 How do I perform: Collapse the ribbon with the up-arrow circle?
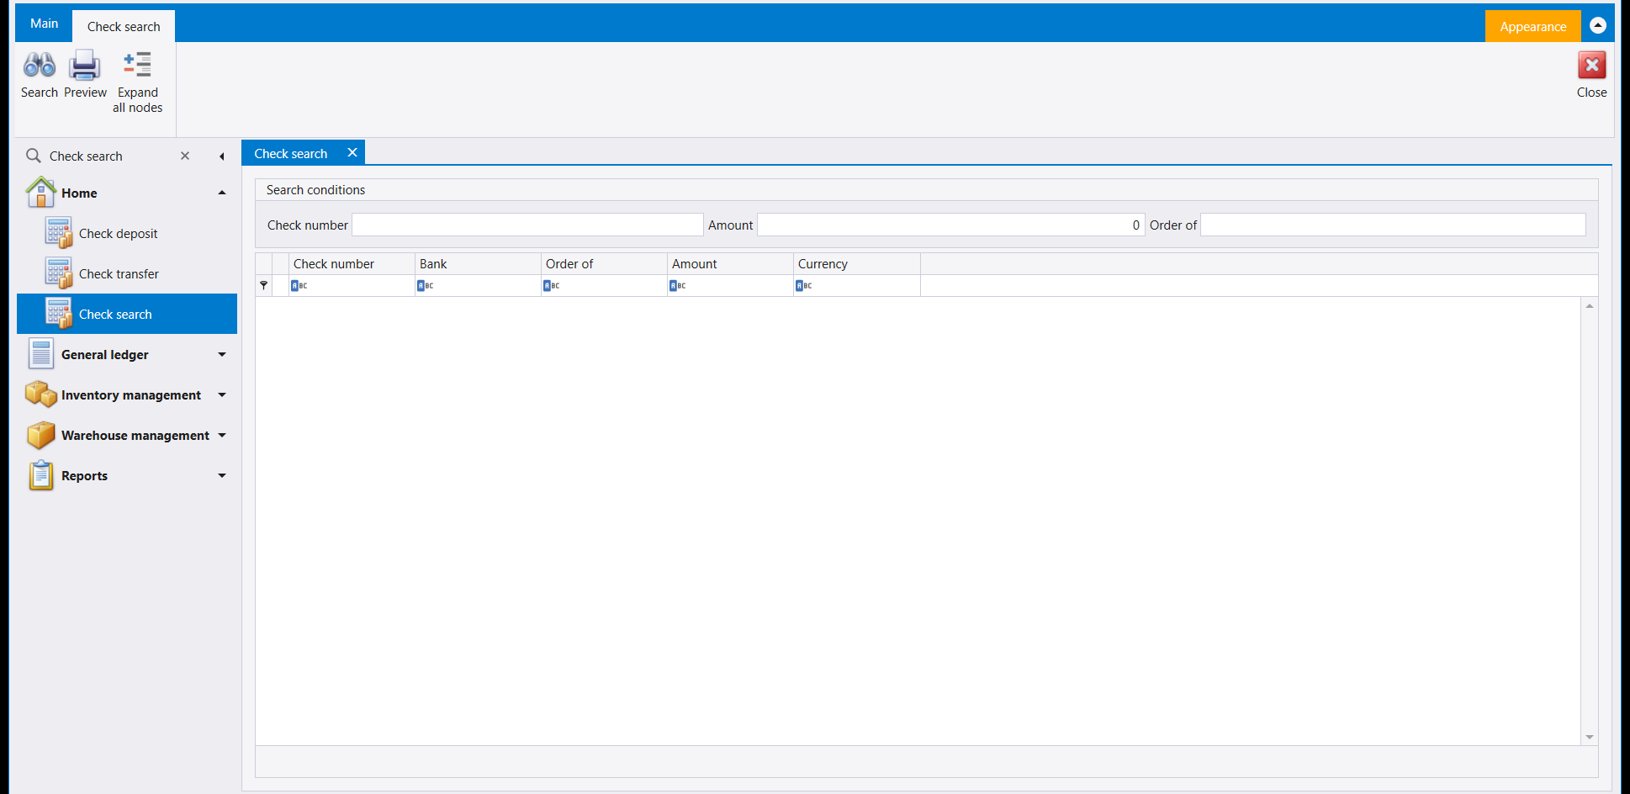tap(1598, 25)
